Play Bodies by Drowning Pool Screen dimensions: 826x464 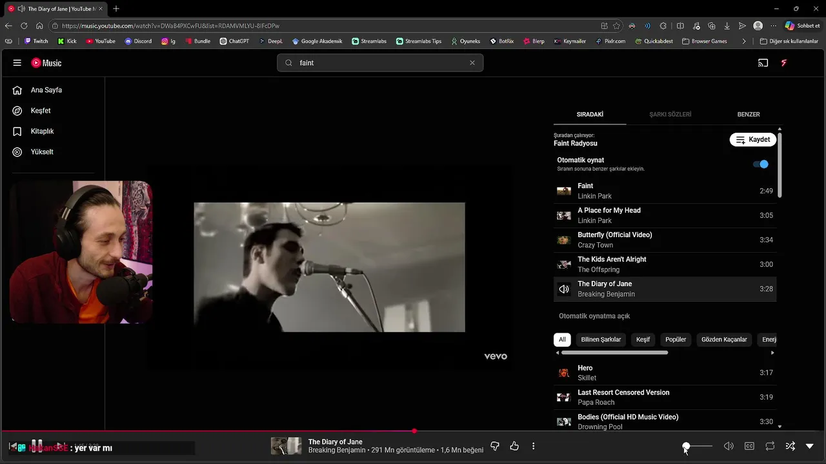pyautogui.click(x=665, y=421)
